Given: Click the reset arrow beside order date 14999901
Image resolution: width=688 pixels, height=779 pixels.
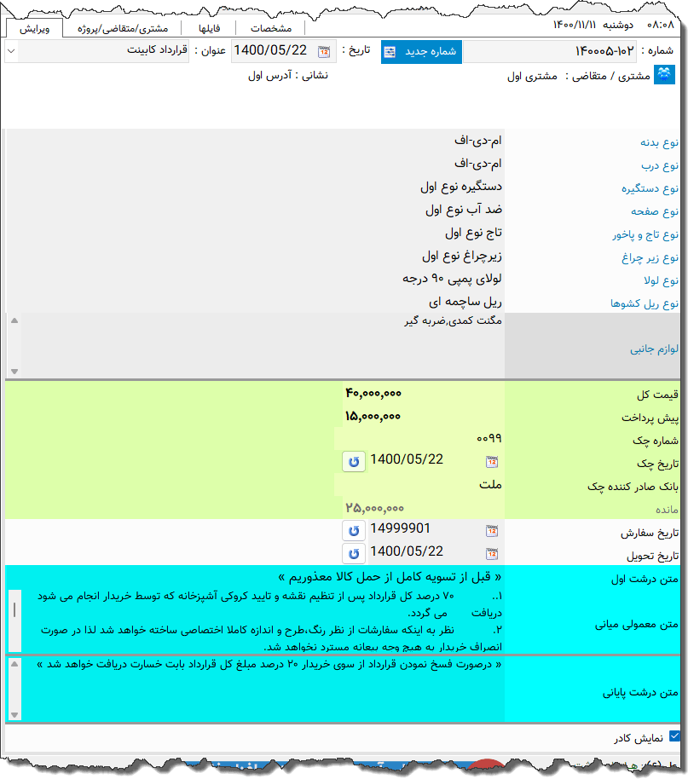Looking at the screenshot, I should click(354, 530).
